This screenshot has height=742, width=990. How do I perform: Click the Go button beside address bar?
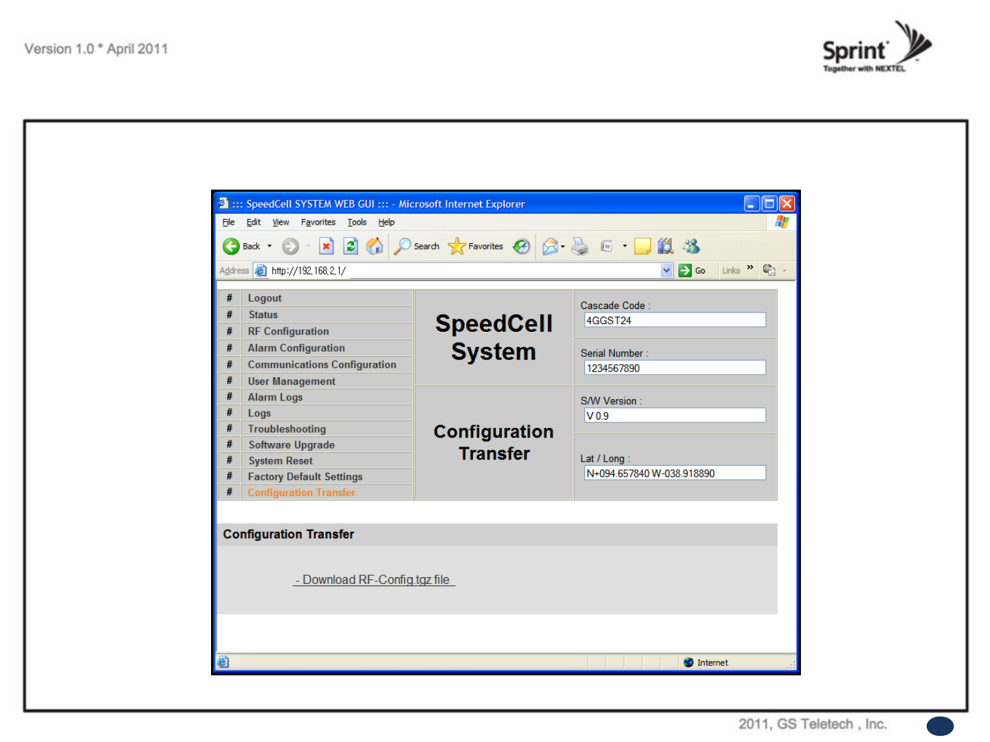pos(692,271)
